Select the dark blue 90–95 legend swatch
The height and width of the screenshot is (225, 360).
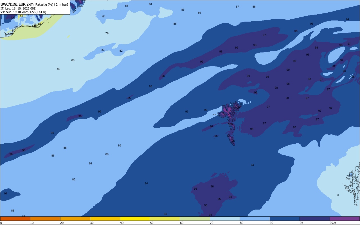point(285,219)
